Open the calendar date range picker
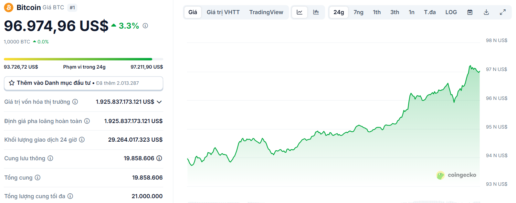Screen dimensions: 516x203 click(x=470, y=12)
